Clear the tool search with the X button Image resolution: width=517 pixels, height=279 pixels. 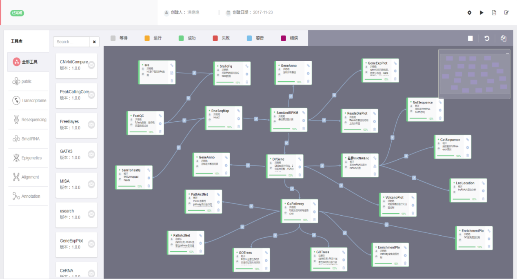pos(94,42)
